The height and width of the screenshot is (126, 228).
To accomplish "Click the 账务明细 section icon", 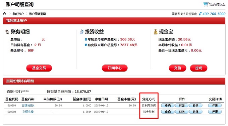I will (x=7, y=32).
